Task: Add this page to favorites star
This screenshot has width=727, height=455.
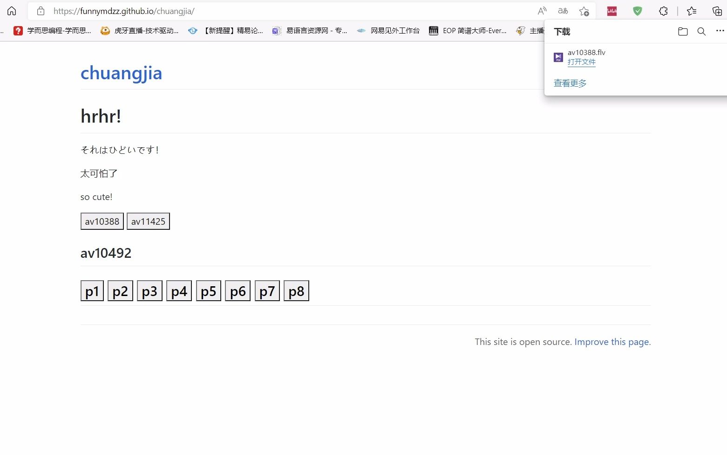Action: click(584, 11)
